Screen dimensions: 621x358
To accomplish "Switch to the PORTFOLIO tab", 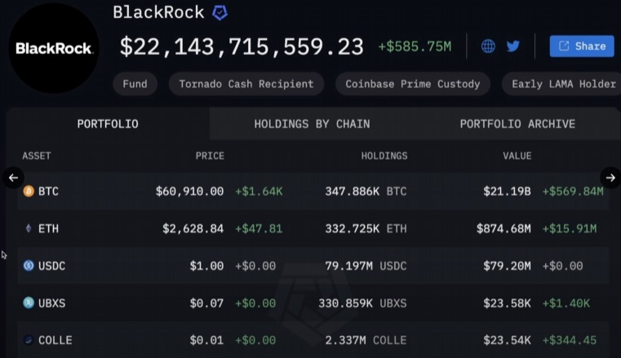I will coord(108,124).
